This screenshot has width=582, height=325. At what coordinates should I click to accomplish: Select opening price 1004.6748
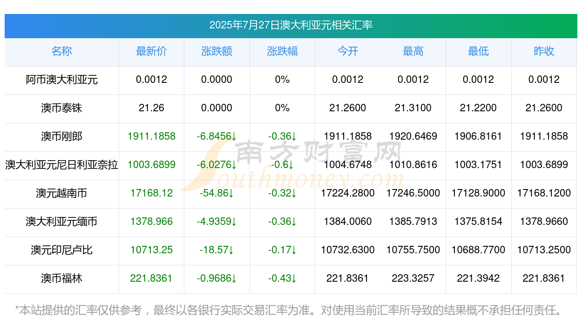(x=348, y=165)
